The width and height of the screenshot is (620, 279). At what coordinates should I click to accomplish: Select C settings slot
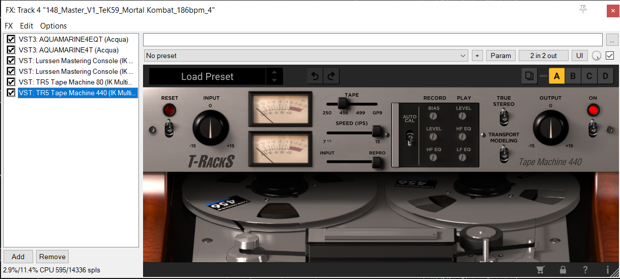589,76
